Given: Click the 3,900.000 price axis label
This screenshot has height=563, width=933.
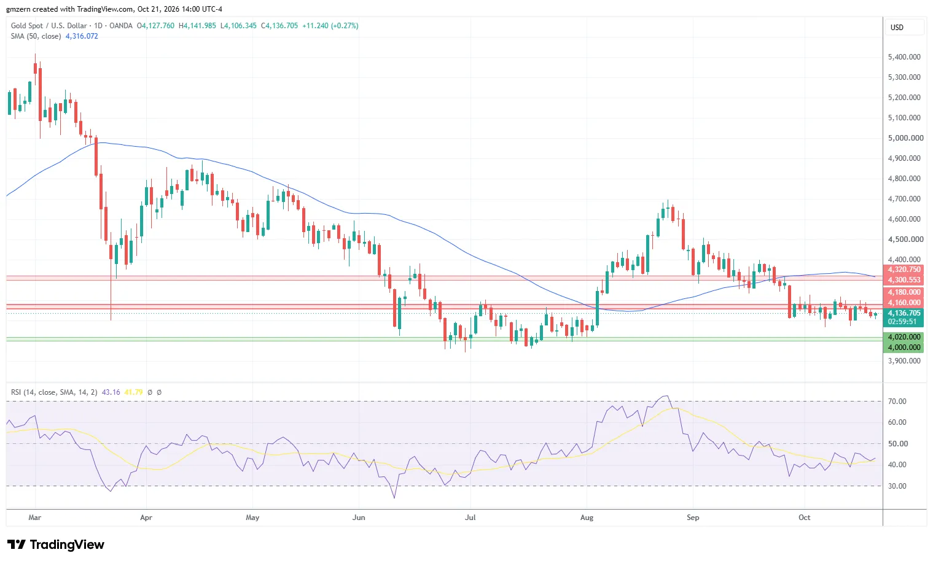Looking at the screenshot, I should coord(904,361).
